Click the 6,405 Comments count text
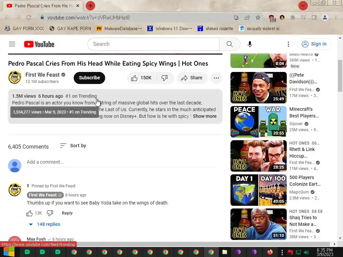Viewport: 343px width, 257px height. pos(28,147)
